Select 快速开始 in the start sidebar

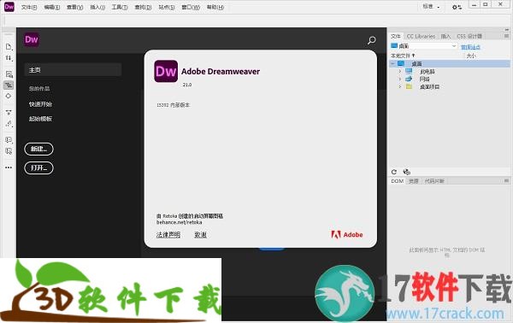point(40,104)
